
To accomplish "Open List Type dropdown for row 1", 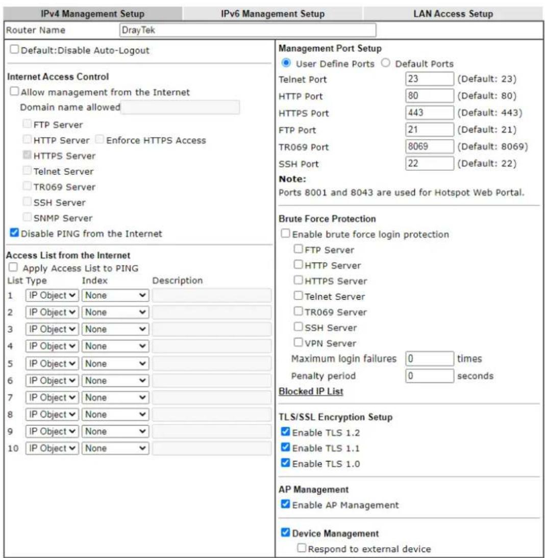I will coord(52,296).
